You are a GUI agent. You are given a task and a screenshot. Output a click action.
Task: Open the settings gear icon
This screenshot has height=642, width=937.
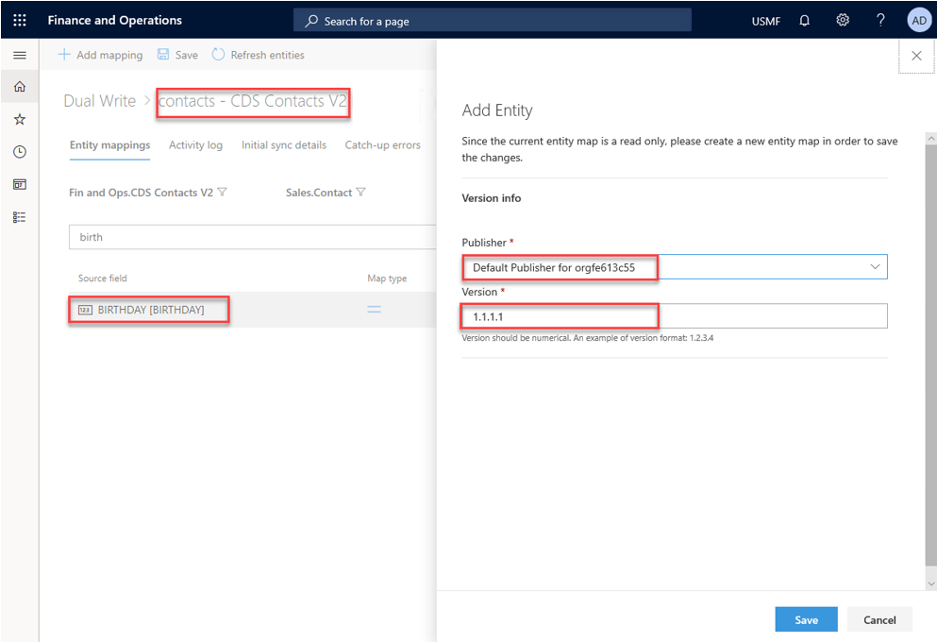(843, 21)
